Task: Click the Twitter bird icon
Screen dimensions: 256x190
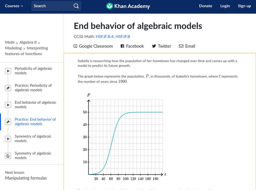Action: pyautogui.click(x=154, y=46)
